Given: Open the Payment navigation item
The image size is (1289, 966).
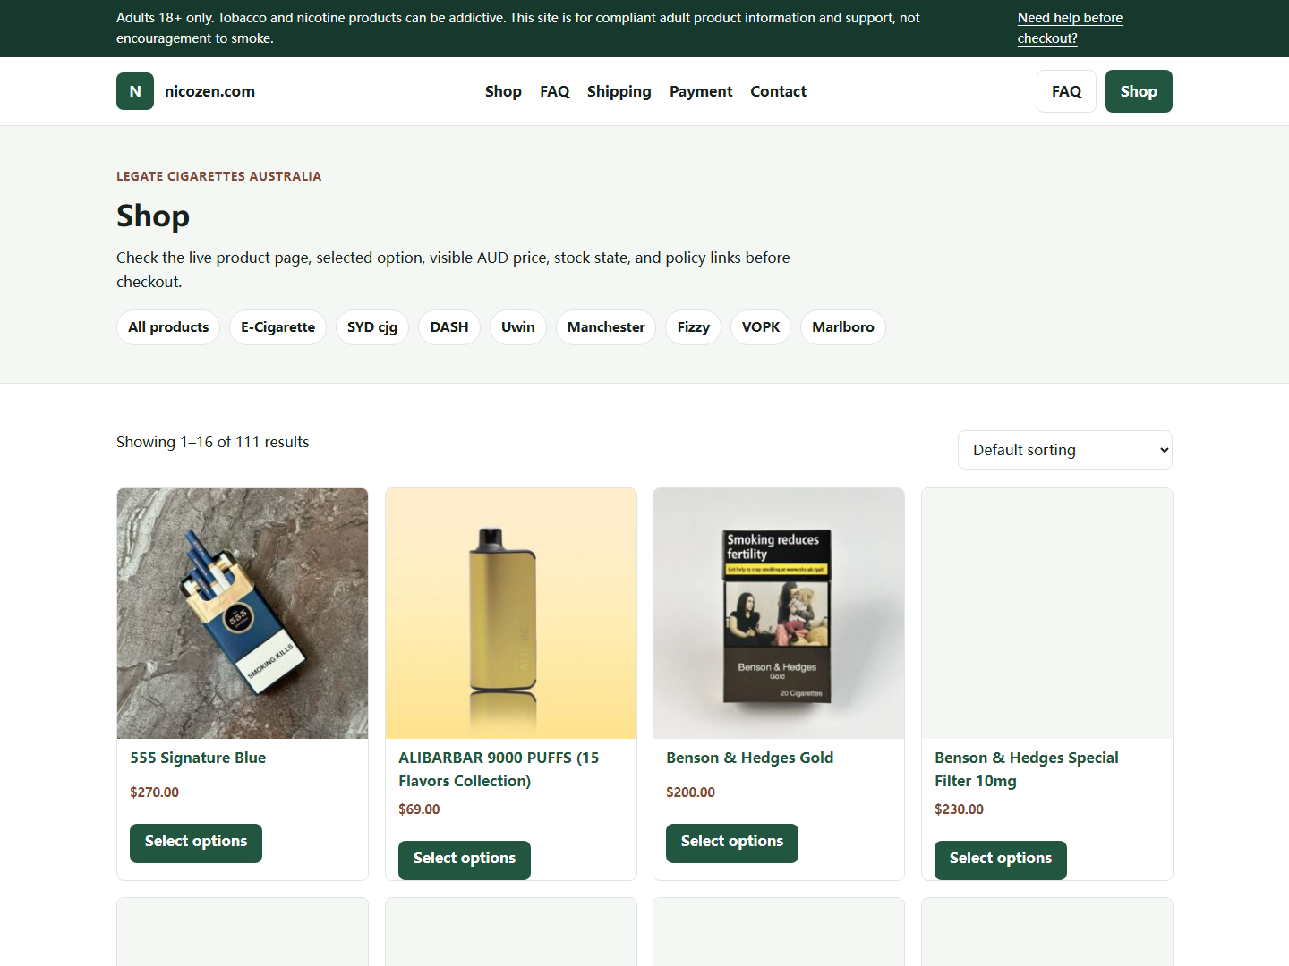Looking at the screenshot, I should coord(701,91).
